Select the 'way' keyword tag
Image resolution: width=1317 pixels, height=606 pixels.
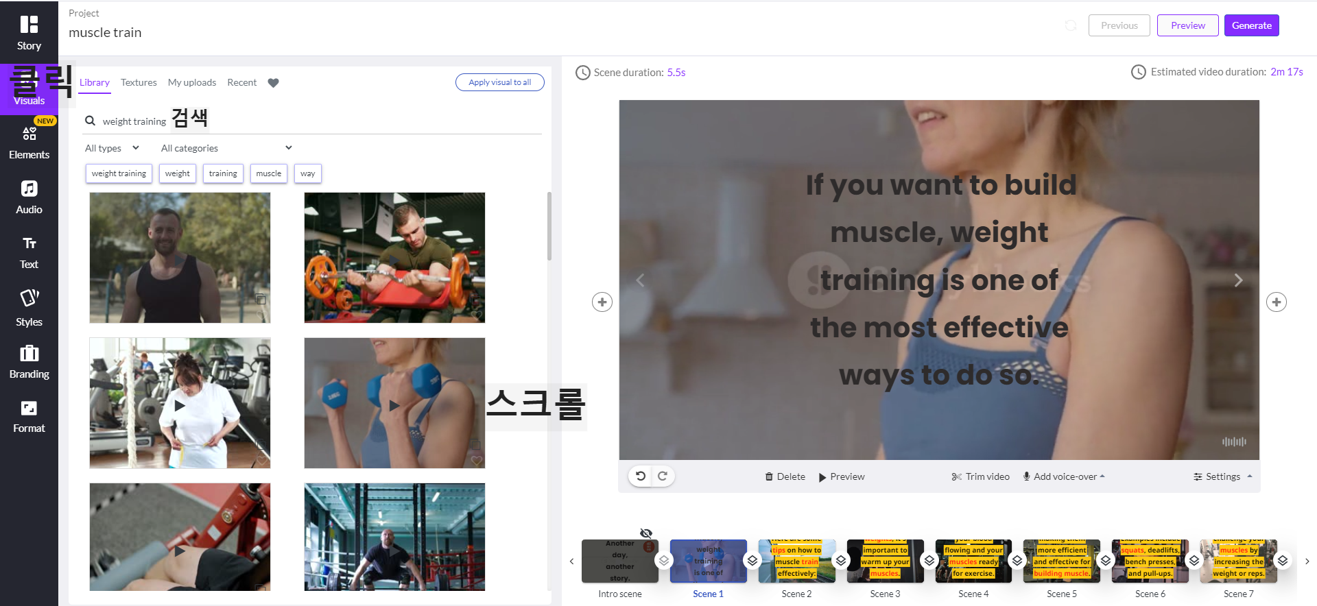tap(308, 173)
